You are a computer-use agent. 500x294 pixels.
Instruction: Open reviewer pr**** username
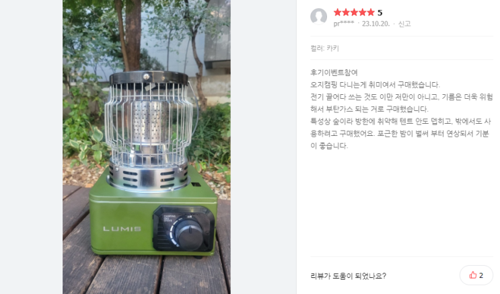coord(344,24)
